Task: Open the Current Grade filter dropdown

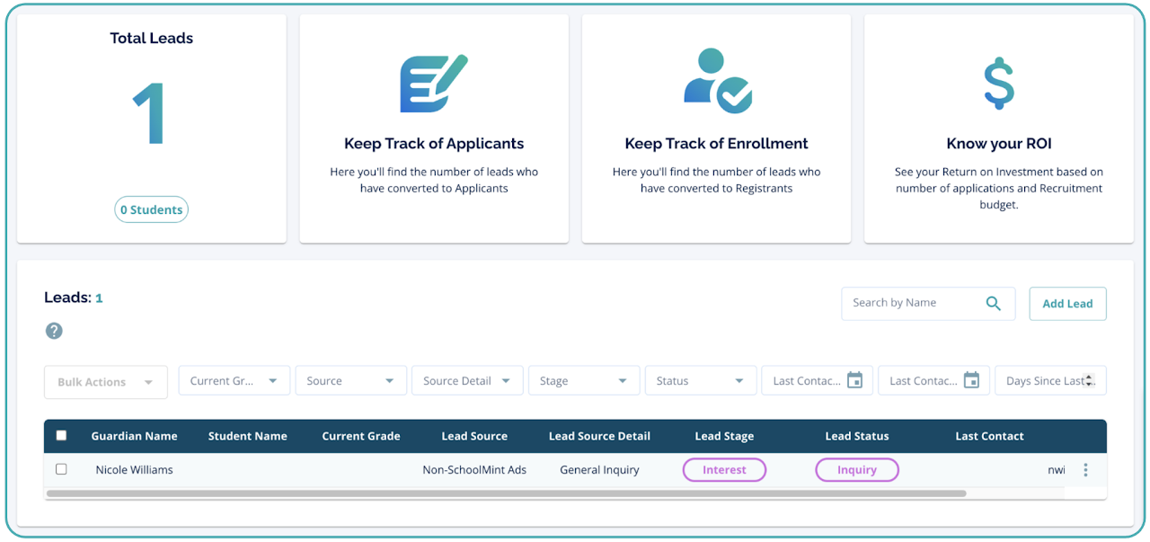Action: pos(234,381)
